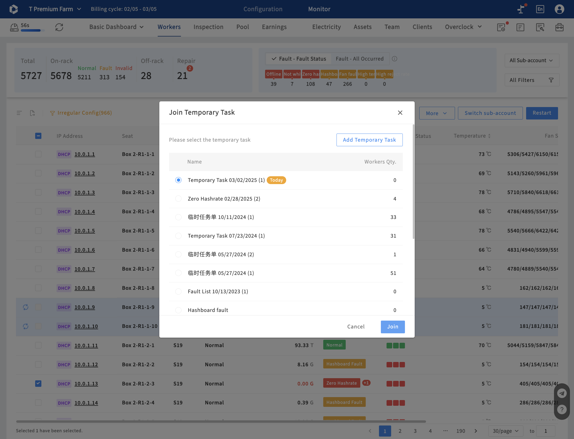Click the app logo icon

tap(14, 9)
